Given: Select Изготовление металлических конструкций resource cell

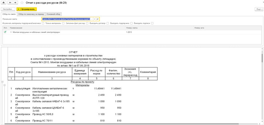Looking at the screenshot, I should click(52, 90).
